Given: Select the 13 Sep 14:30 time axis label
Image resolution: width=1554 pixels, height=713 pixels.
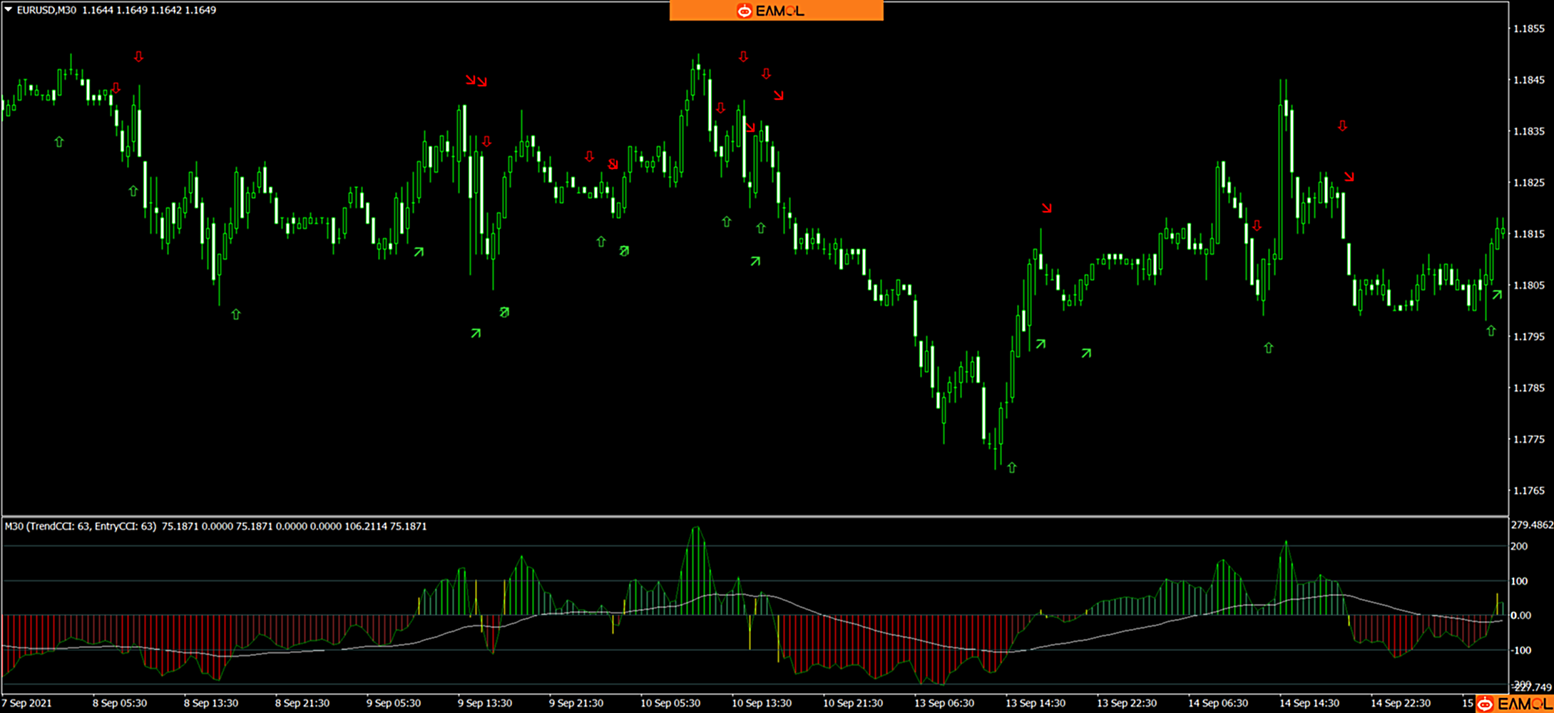Looking at the screenshot, I should tap(1035, 703).
